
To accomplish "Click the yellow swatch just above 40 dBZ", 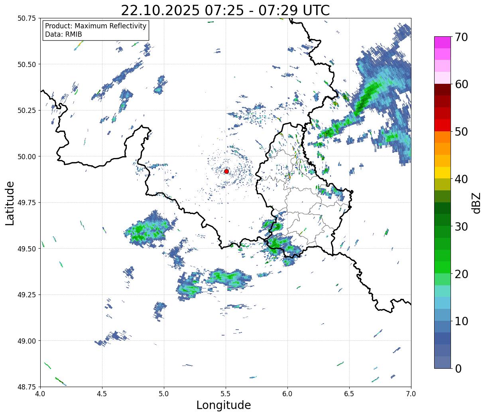I will 443,172.
